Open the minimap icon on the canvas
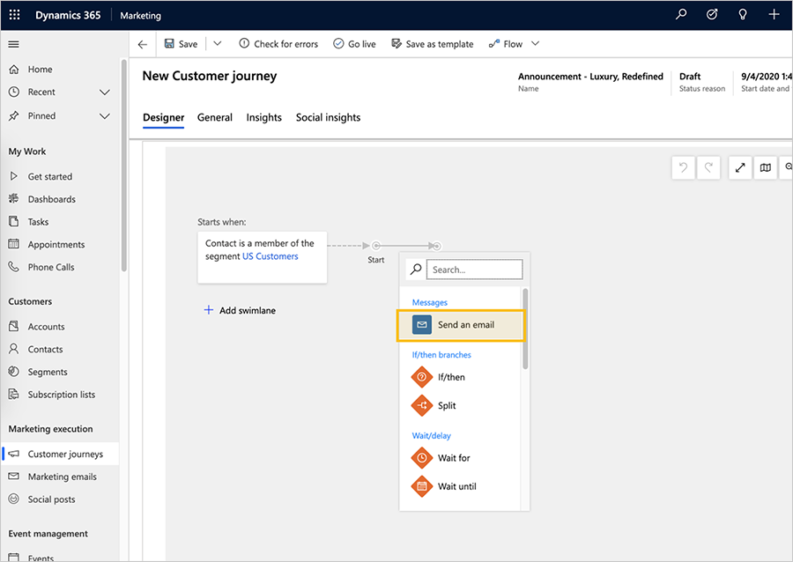Viewport: 793px width, 562px height. coord(765,167)
